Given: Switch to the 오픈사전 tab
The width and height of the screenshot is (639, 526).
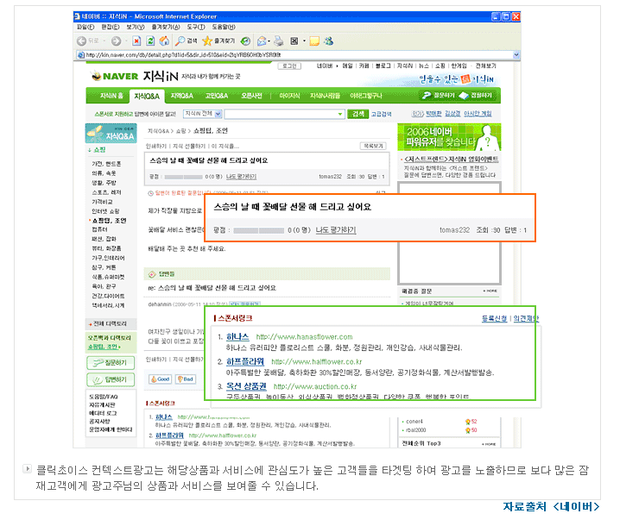Looking at the screenshot, I should (x=251, y=96).
